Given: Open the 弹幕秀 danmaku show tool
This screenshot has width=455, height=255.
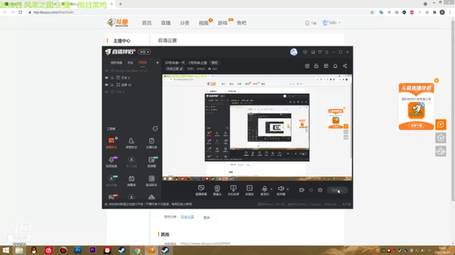Looking at the screenshot, I should [x=131, y=181].
